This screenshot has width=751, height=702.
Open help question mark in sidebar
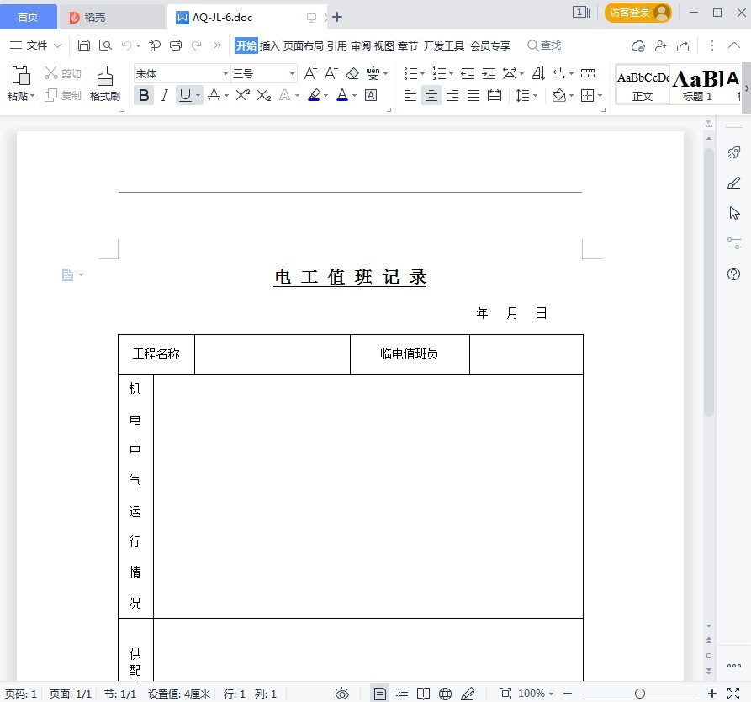click(x=733, y=274)
